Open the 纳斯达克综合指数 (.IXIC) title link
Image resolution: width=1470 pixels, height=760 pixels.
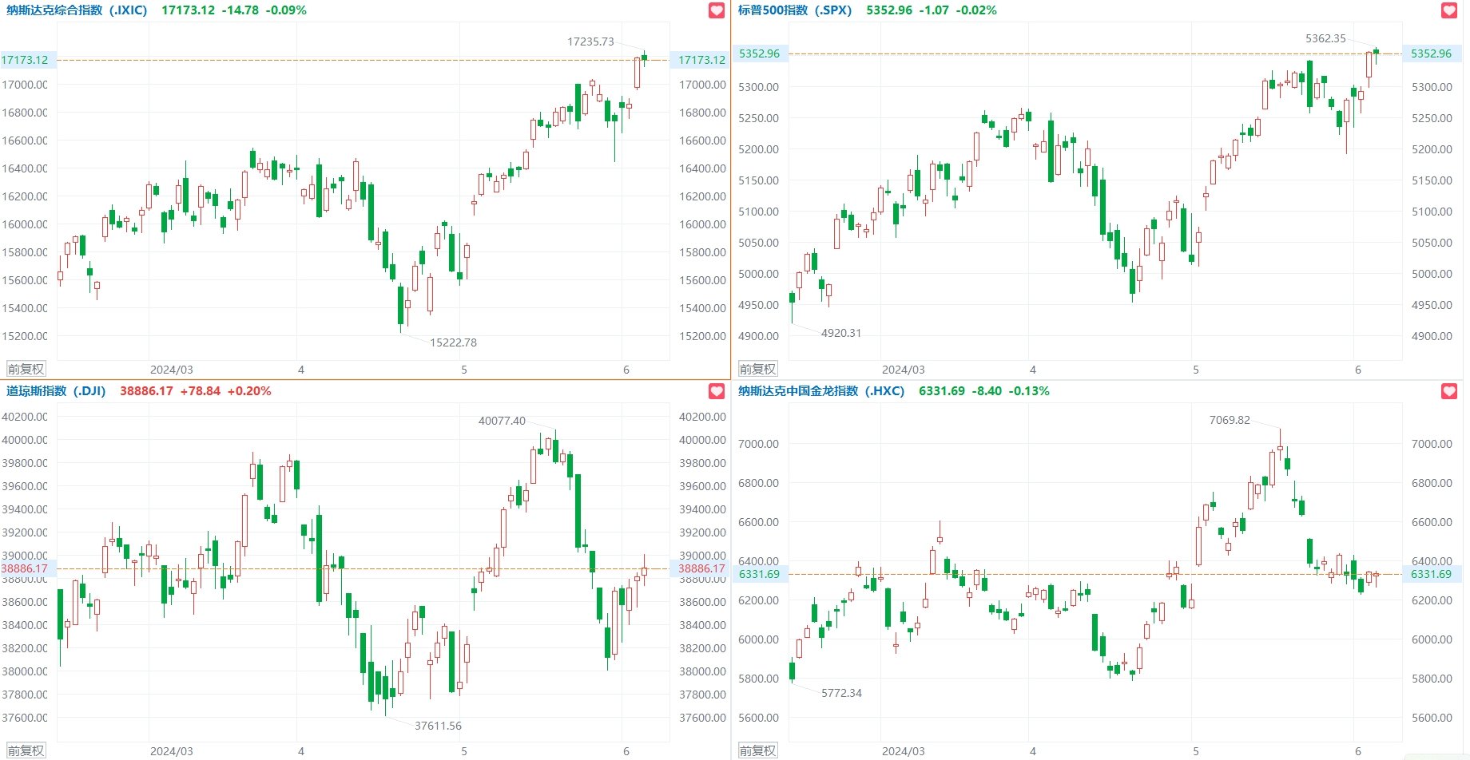[77, 10]
